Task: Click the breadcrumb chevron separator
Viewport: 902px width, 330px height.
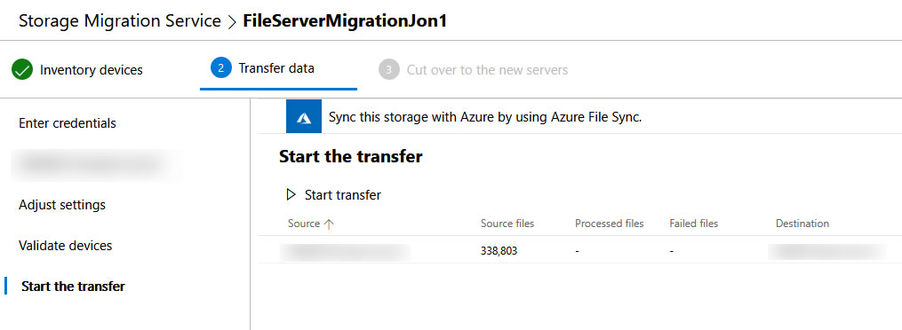Action: pyautogui.click(x=233, y=22)
